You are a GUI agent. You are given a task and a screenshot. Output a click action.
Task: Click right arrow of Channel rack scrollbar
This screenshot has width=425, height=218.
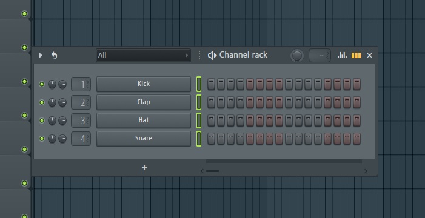tap(366, 171)
